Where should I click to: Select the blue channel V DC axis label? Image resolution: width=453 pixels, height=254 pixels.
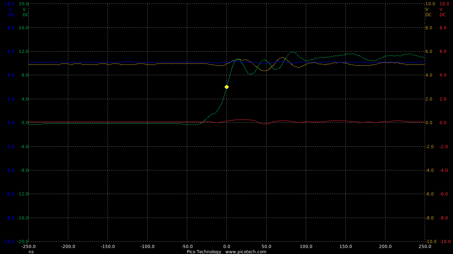point(11,12)
